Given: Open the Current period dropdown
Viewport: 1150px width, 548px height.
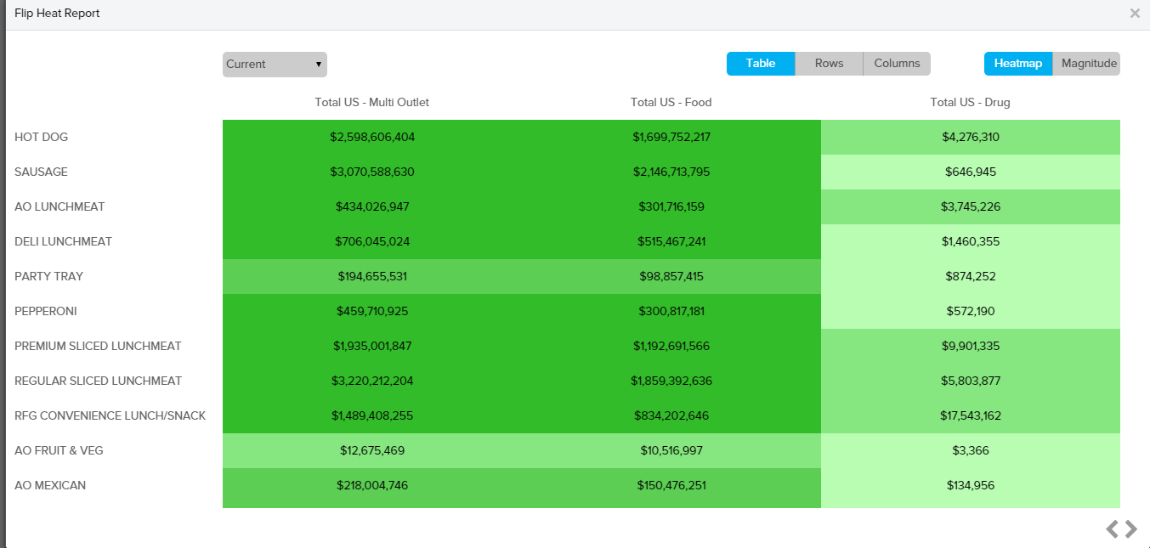Looking at the screenshot, I should click(275, 65).
